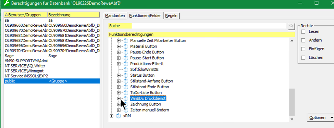The width and height of the screenshot is (334, 128).
Task: Sort by Benutzer/Gruppen column header
Action: pos(25,15)
